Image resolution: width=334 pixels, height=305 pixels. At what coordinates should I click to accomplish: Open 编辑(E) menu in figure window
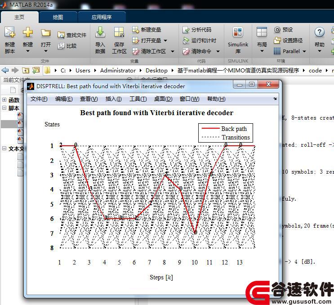(64, 99)
